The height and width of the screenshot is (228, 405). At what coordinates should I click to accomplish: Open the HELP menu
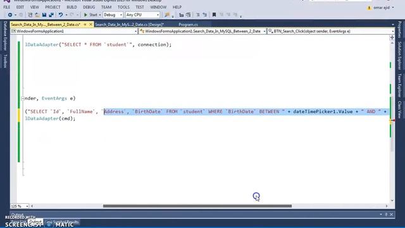tap(177, 7)
